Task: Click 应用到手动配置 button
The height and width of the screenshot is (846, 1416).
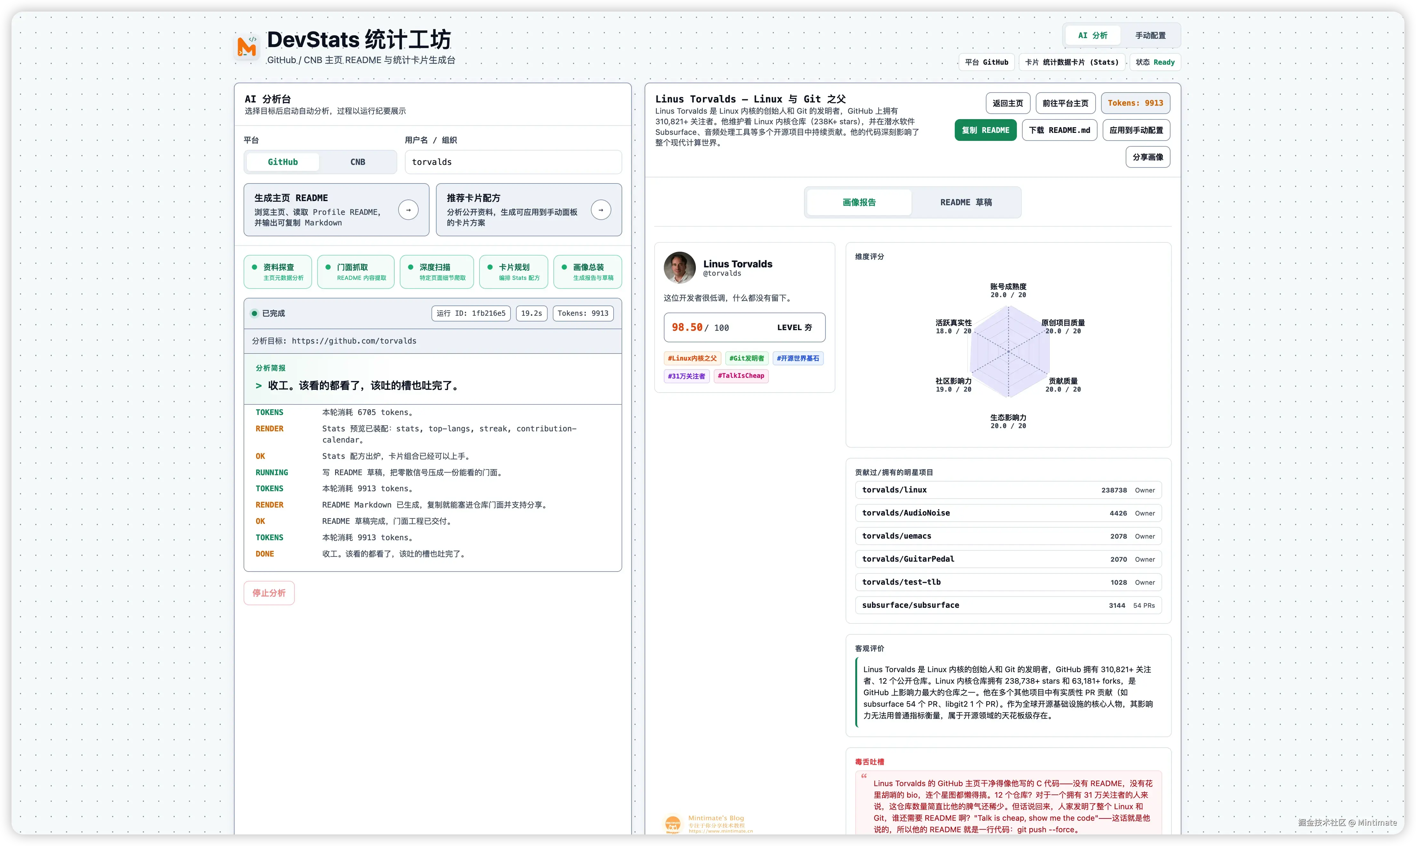Action: click(x=1136, y=130)
